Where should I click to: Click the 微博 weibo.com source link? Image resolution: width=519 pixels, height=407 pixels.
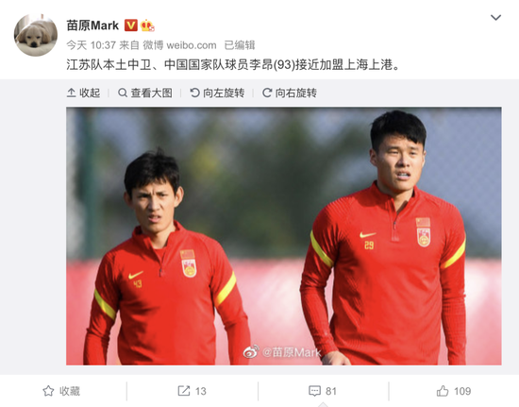pos(179,45)
